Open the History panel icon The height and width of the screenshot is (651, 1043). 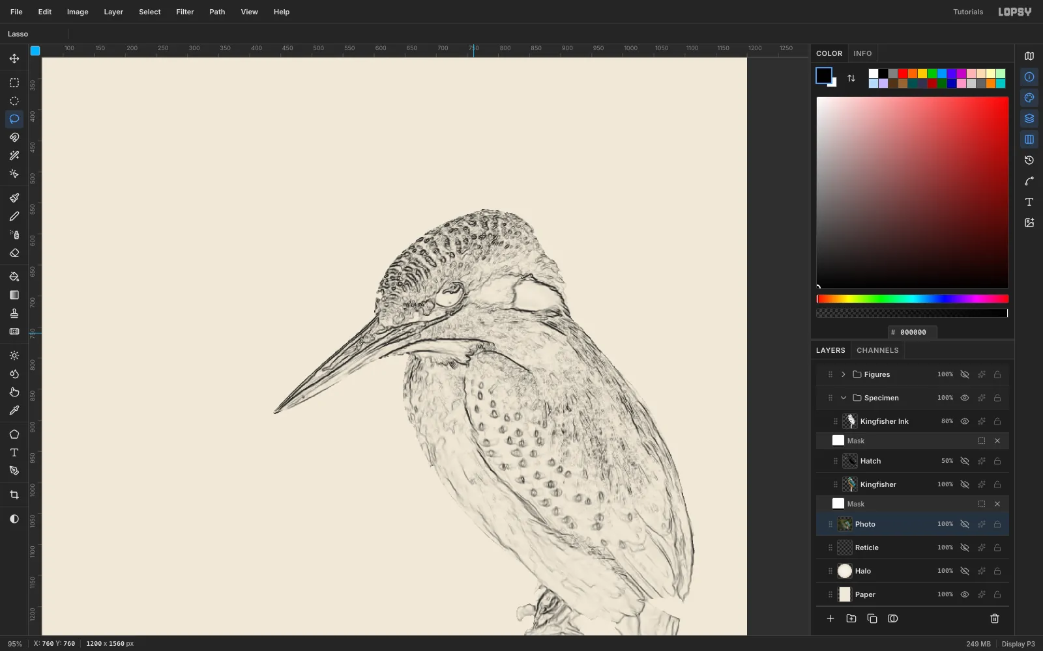point(1029,160)
